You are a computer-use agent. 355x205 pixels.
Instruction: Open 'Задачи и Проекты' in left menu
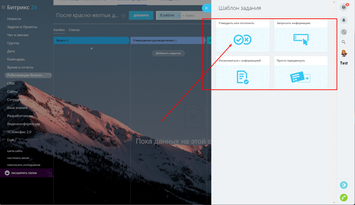pos(22,27)
